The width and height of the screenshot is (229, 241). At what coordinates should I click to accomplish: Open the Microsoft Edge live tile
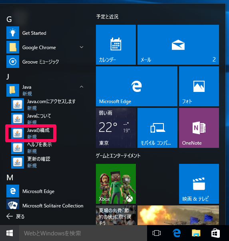pos(137,86)
